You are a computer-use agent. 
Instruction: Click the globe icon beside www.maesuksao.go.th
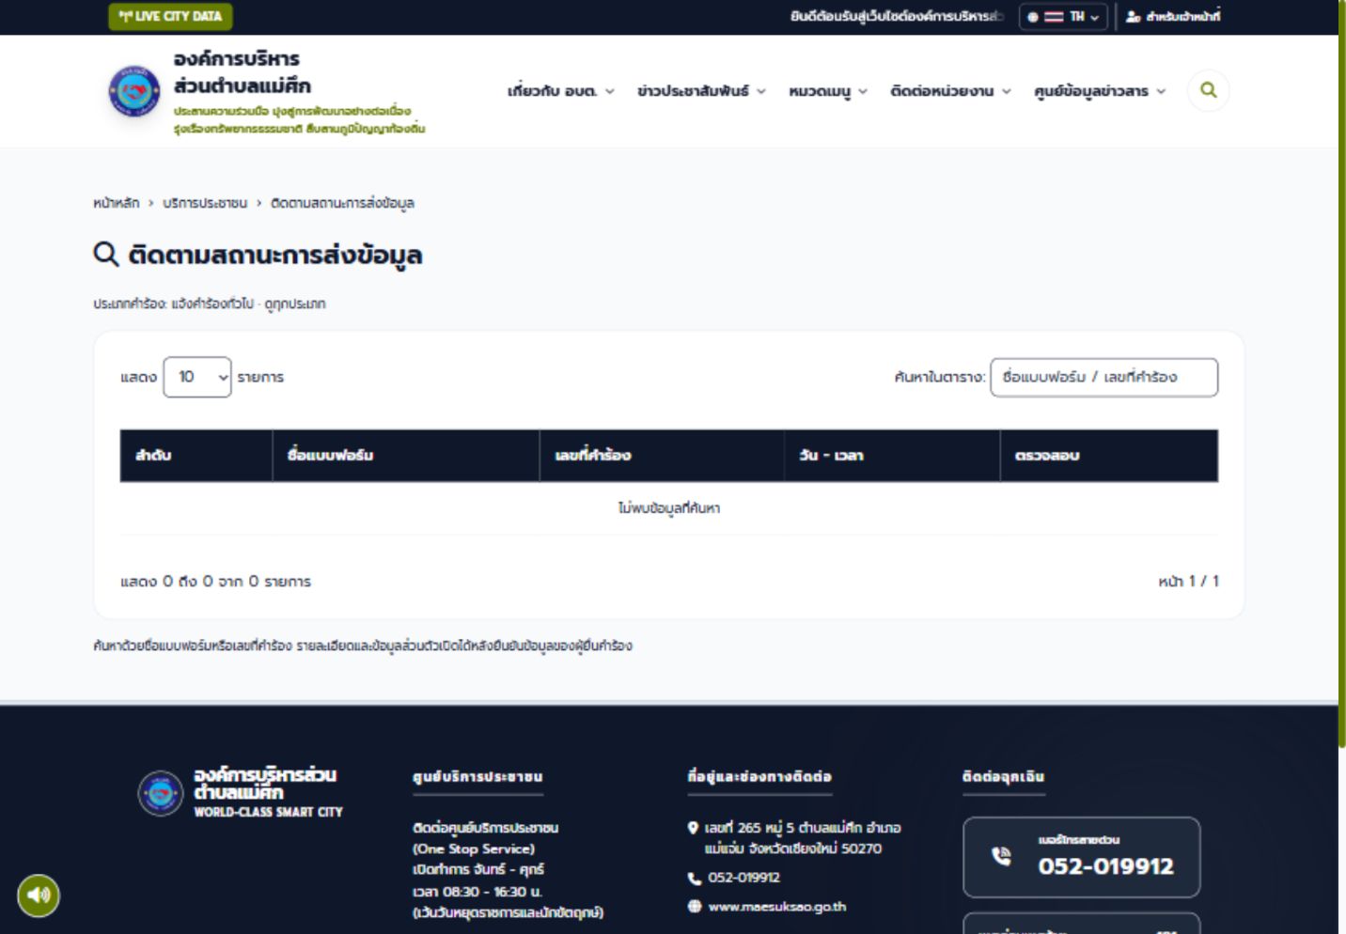click(695, 907)
